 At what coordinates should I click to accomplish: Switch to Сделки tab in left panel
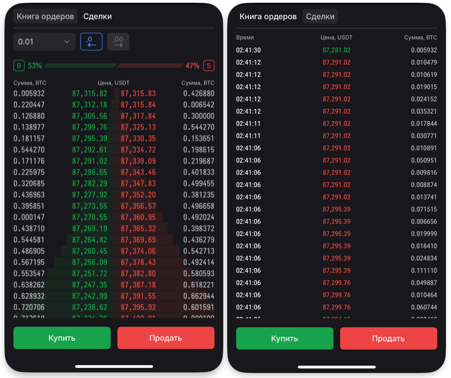[x=97, y=16]
